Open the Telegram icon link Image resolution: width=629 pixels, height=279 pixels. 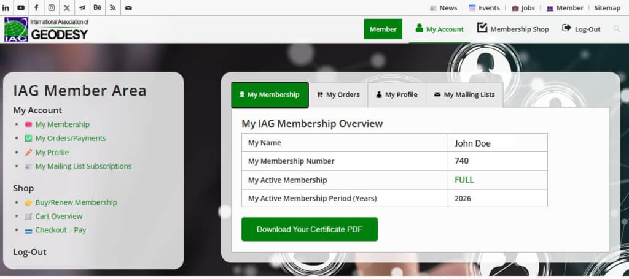pyautogui.click(x=82, y=8)
